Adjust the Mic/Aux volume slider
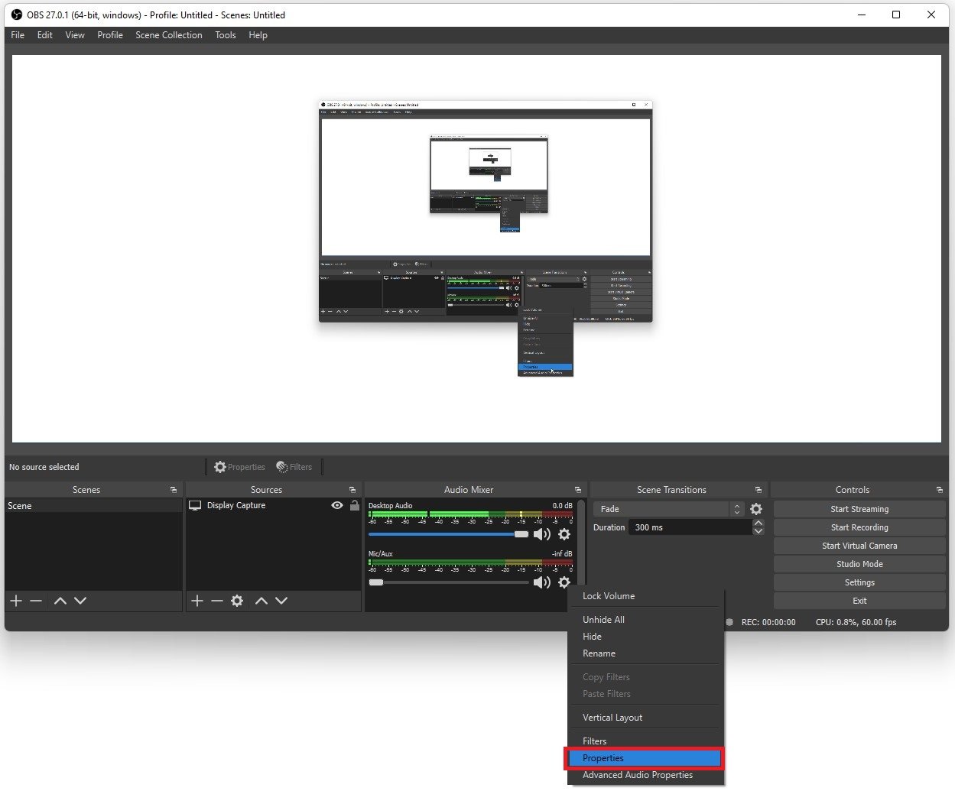955x791 pixels. 449,582
